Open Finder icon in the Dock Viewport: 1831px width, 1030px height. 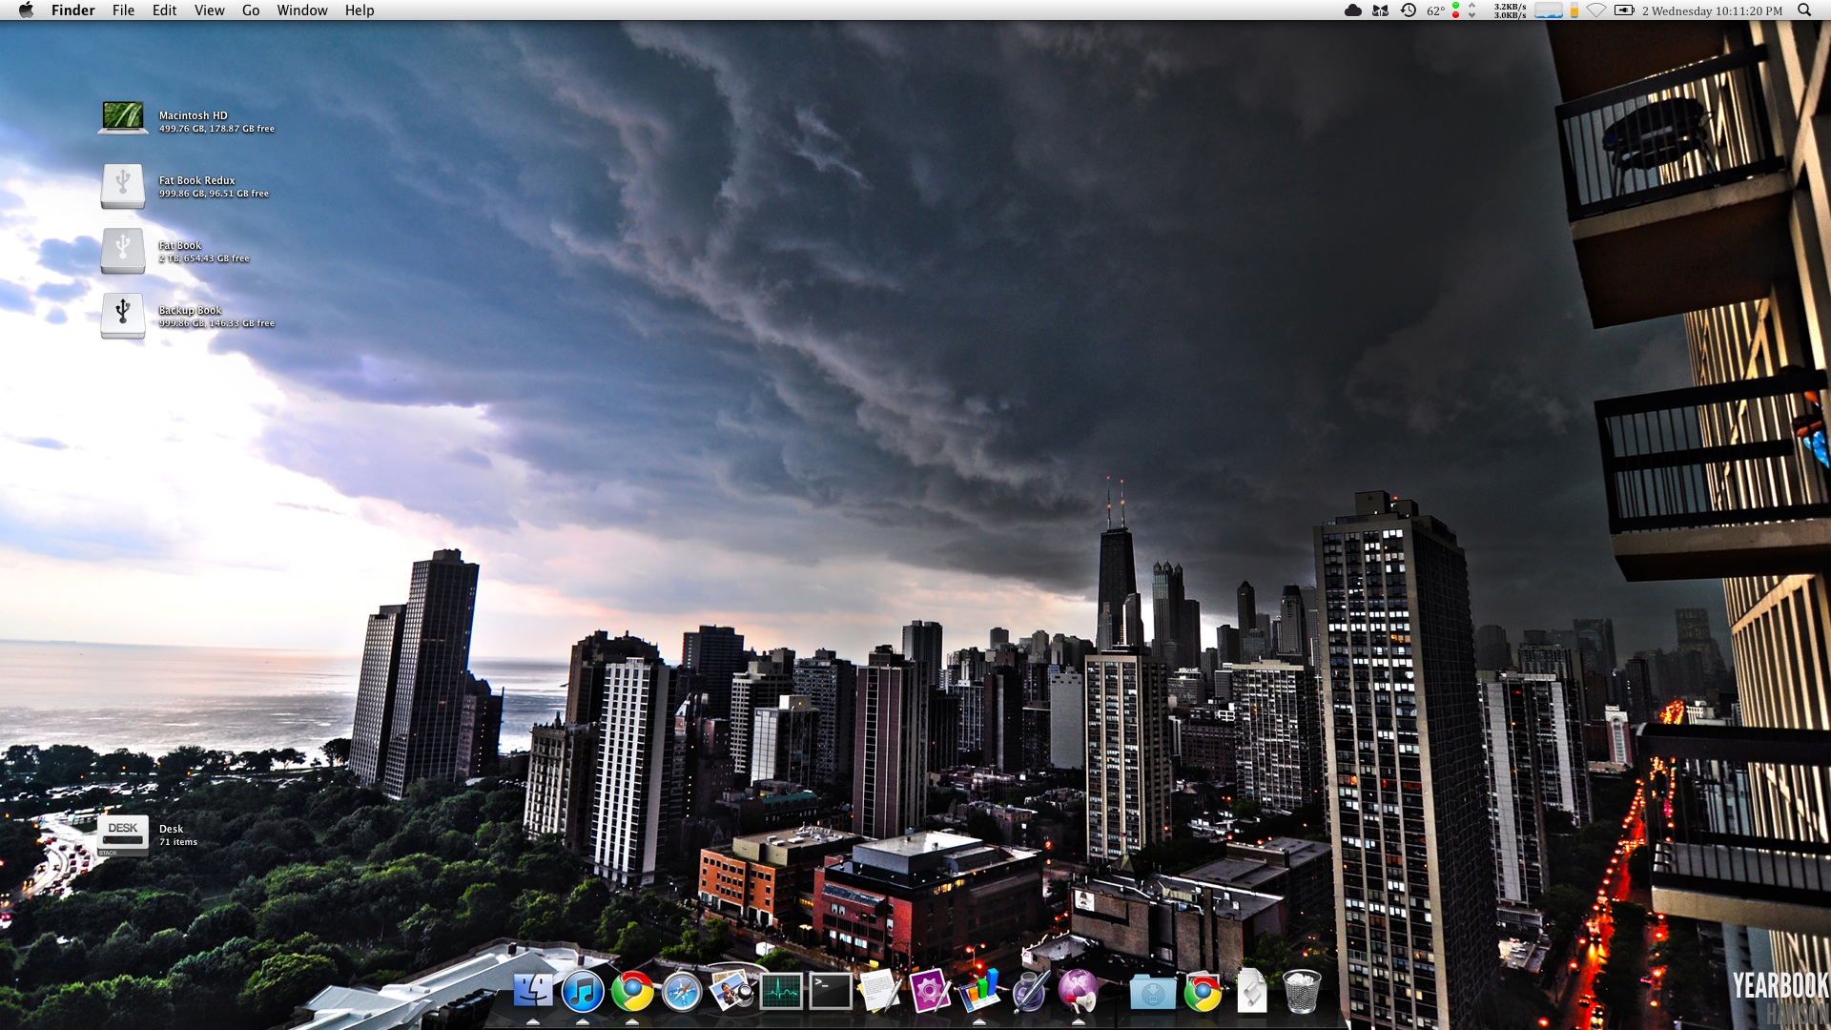pos(532,992)
